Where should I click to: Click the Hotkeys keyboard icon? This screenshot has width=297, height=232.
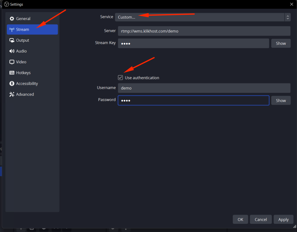point(12,73)
